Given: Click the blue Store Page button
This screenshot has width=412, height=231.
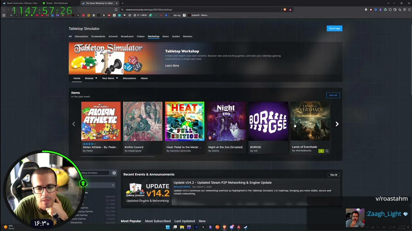Looking at the screenshot, I should coord(334,29).
